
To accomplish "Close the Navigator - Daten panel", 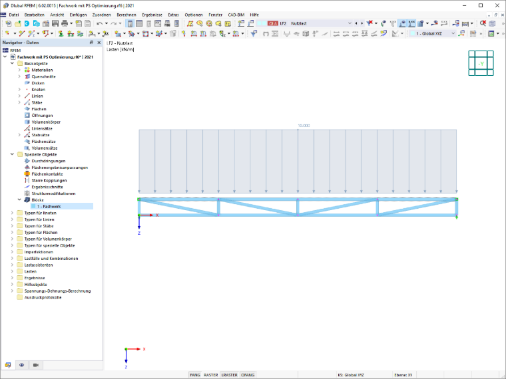I will click(99, 43).
